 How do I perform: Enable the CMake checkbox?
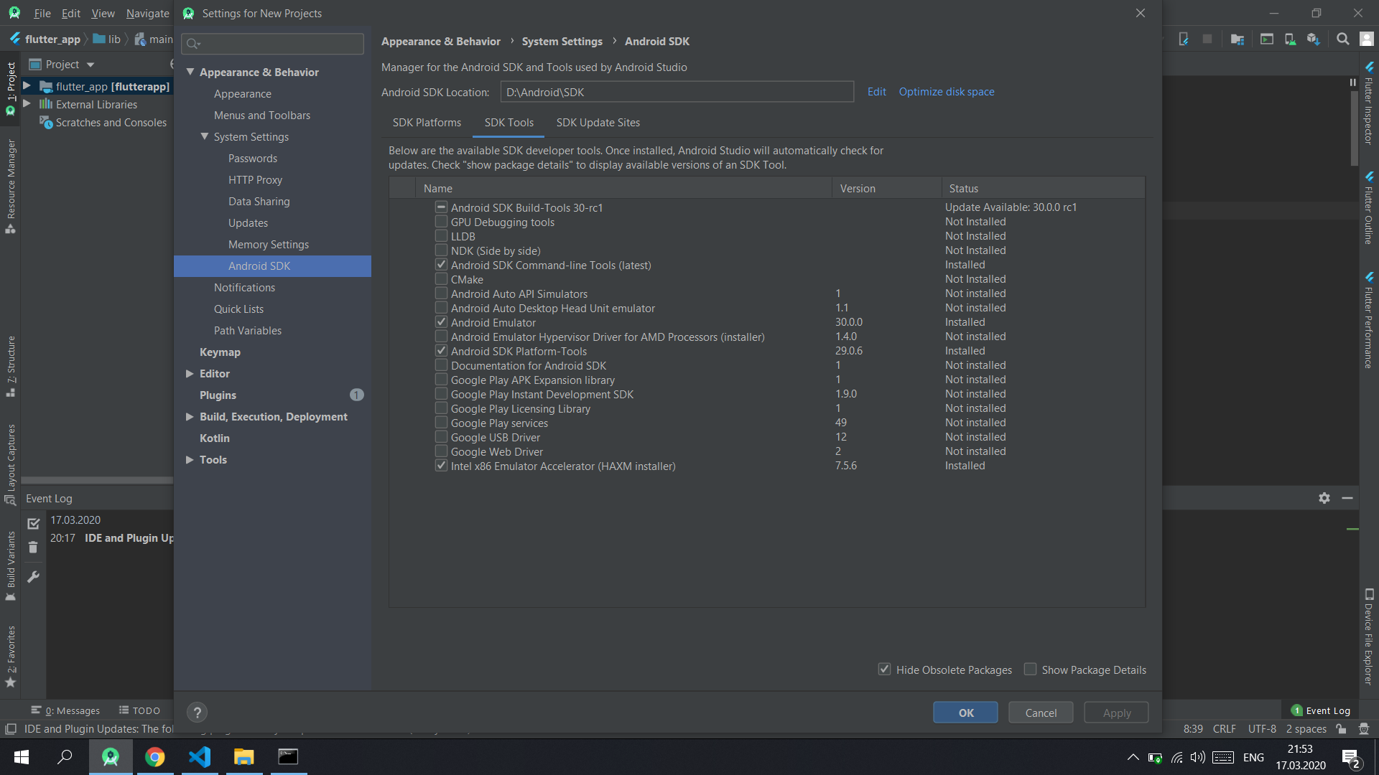coord(441,279)
